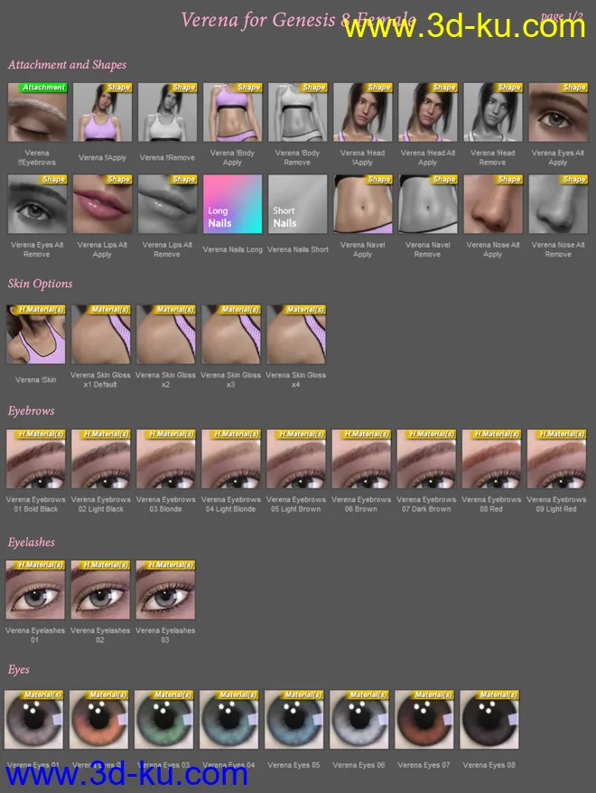The width and height of the screenshot is (596, 793).
Task: Choose the Verena Nails Short preset
Action: 297,204
